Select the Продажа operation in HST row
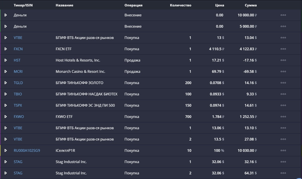Image resolution: width=302 pixels, height=179 pixels. [132, 60]
